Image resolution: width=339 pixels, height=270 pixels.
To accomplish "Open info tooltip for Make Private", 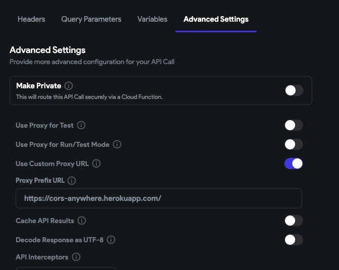I will point(69,86).
